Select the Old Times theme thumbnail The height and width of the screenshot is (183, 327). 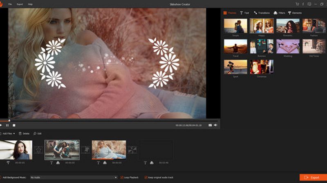coord(314,46)
